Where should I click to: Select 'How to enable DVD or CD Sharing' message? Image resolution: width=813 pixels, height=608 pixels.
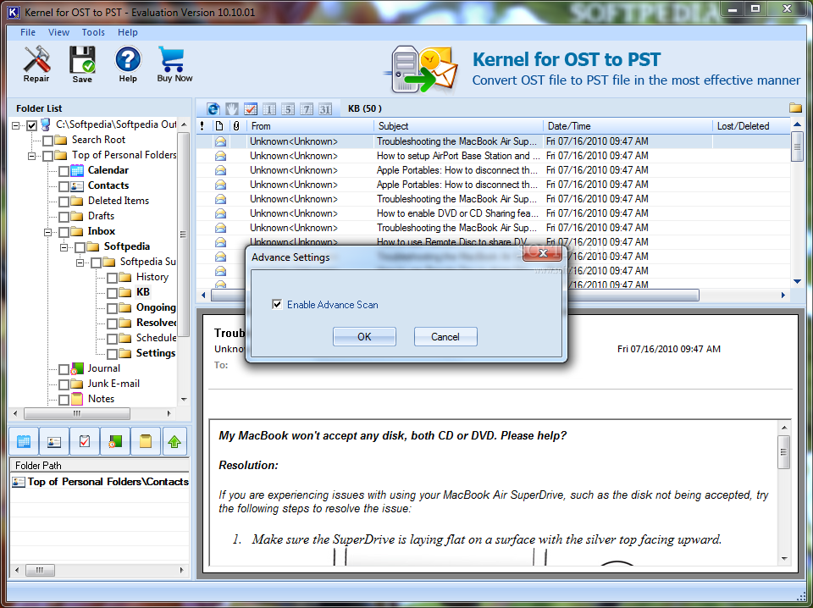point(493,213)
